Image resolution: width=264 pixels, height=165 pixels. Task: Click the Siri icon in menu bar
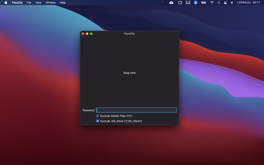(232, 3)
